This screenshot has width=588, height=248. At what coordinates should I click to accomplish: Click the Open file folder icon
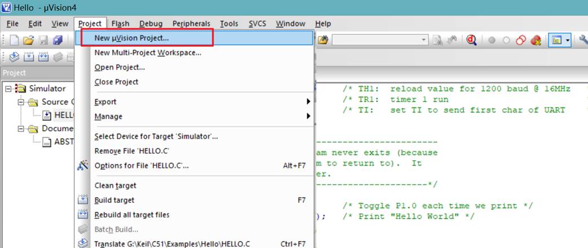(29, 40)
